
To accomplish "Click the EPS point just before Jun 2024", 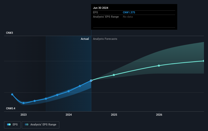I will [80, 86].
